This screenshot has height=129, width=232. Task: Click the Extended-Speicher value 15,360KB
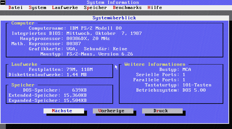click(x=75, y=95)
